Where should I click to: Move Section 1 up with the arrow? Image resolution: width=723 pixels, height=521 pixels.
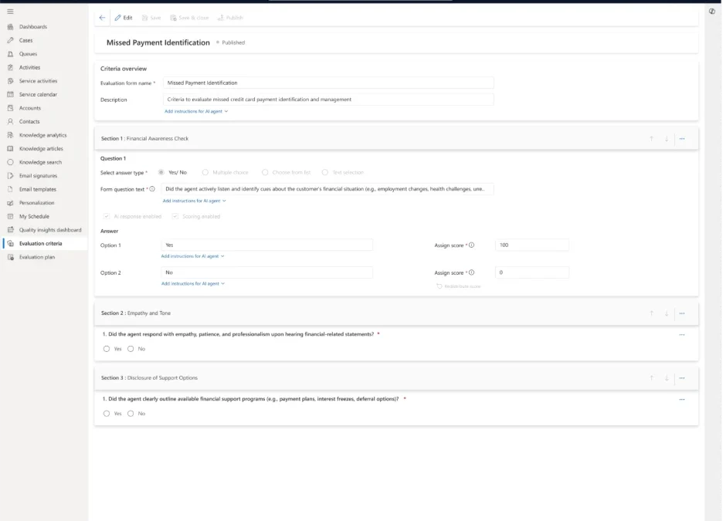[651, 139]
